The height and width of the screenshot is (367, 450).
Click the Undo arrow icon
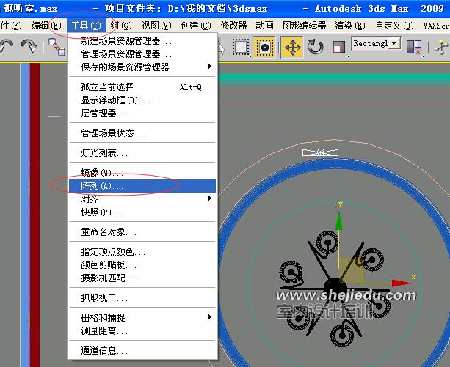tap(7, 46)
